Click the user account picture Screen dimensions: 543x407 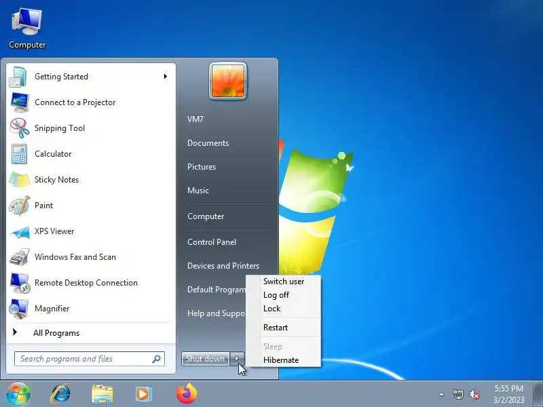228,81
